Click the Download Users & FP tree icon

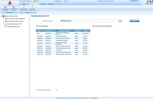pos(6,24)
